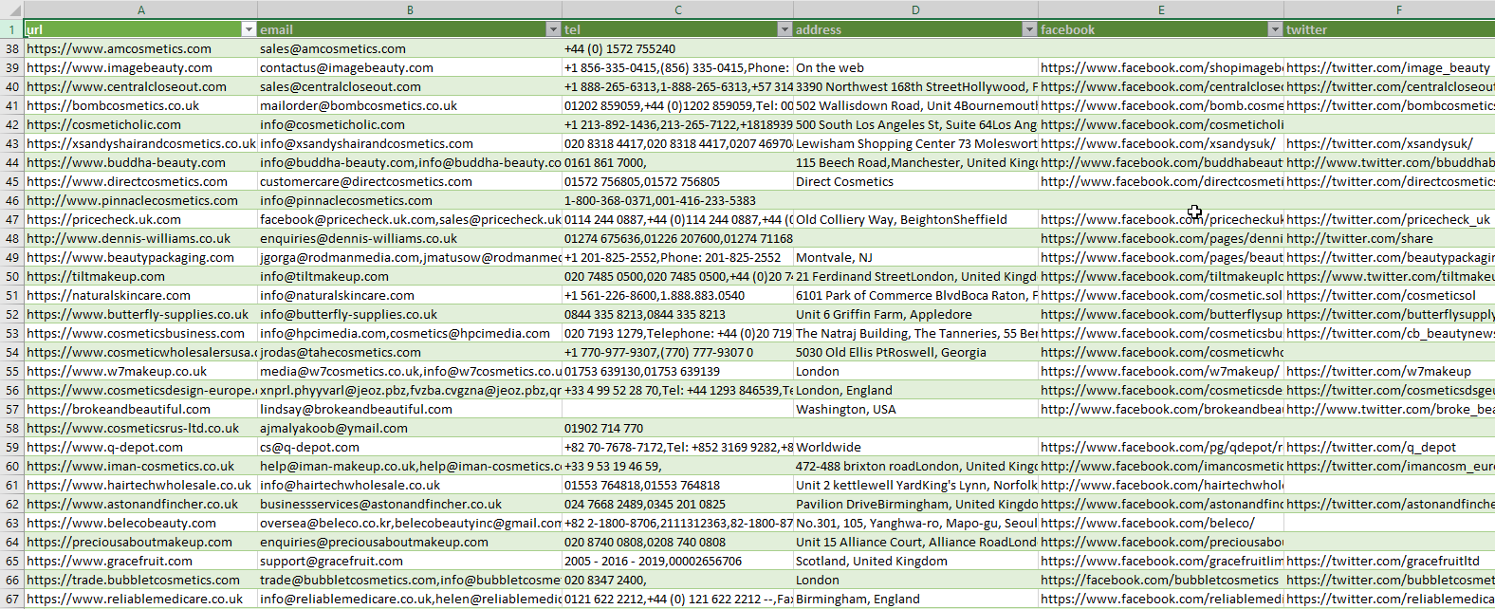Viewport: 1495px width, 609px height.
Task: Click cell https://www.gracefruit.com
Action: (141, 561)
